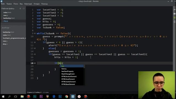The height and width of the screenshot is (99, 176).
Task: Collapse the while loop at line 9
Action: [35, 34]
